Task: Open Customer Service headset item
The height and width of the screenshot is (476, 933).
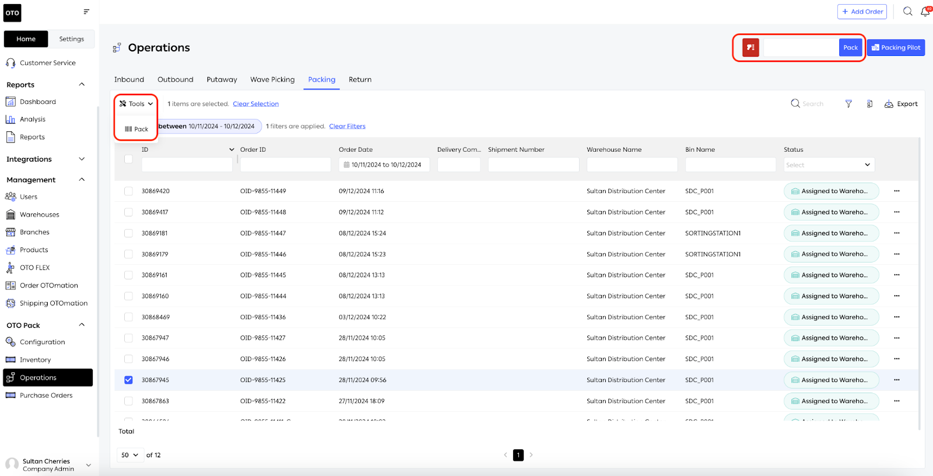Action: click(41, 63)
